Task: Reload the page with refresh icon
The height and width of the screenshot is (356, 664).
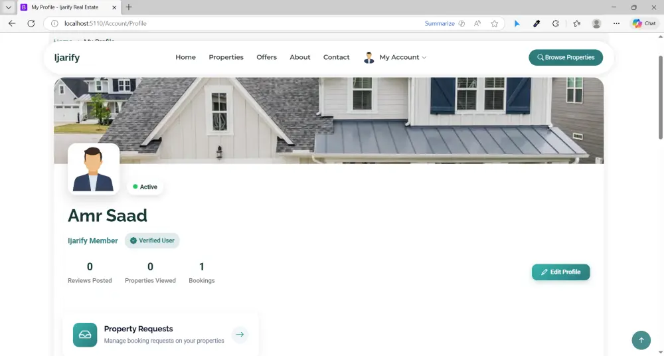Action: [x=31, y=24]
